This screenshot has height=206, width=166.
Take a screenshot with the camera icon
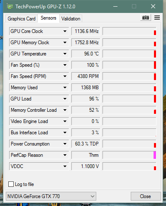[146, 18]
